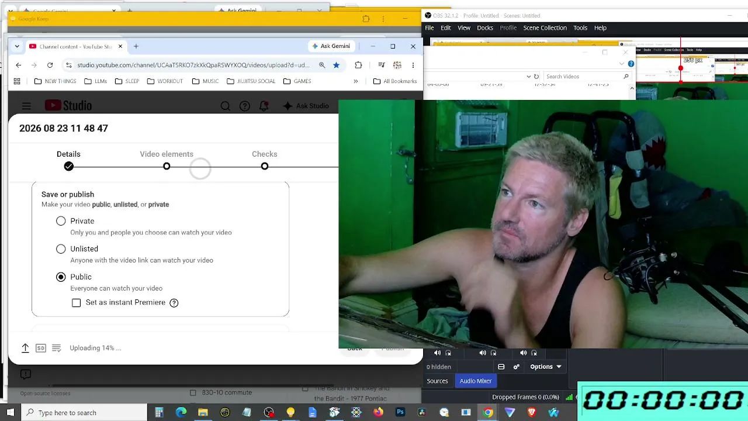Refresh the Videos folder in file dialog
The width and height of the screenshot is (748, 421).
[x=536, y=76]
